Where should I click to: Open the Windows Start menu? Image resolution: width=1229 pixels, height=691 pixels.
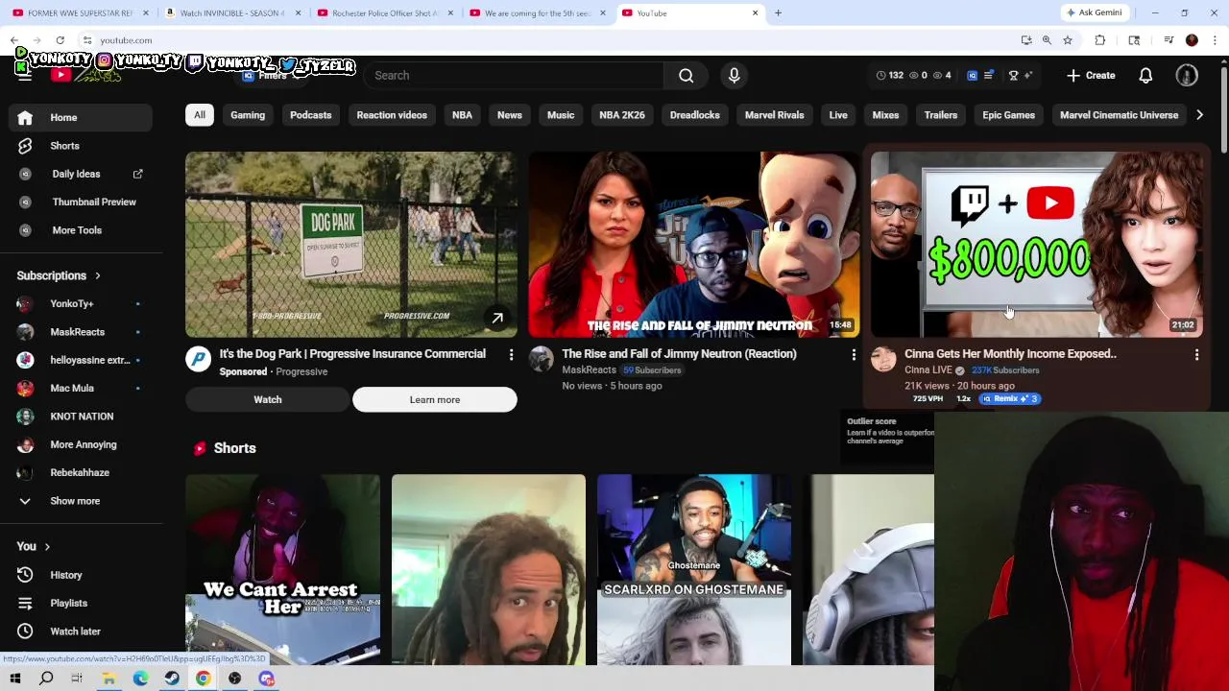click(14, 679)
